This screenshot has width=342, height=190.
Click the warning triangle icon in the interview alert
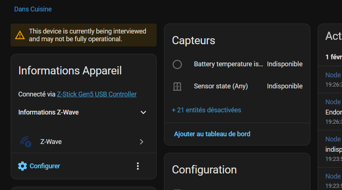pyautogui.click(x=20, y=35)
